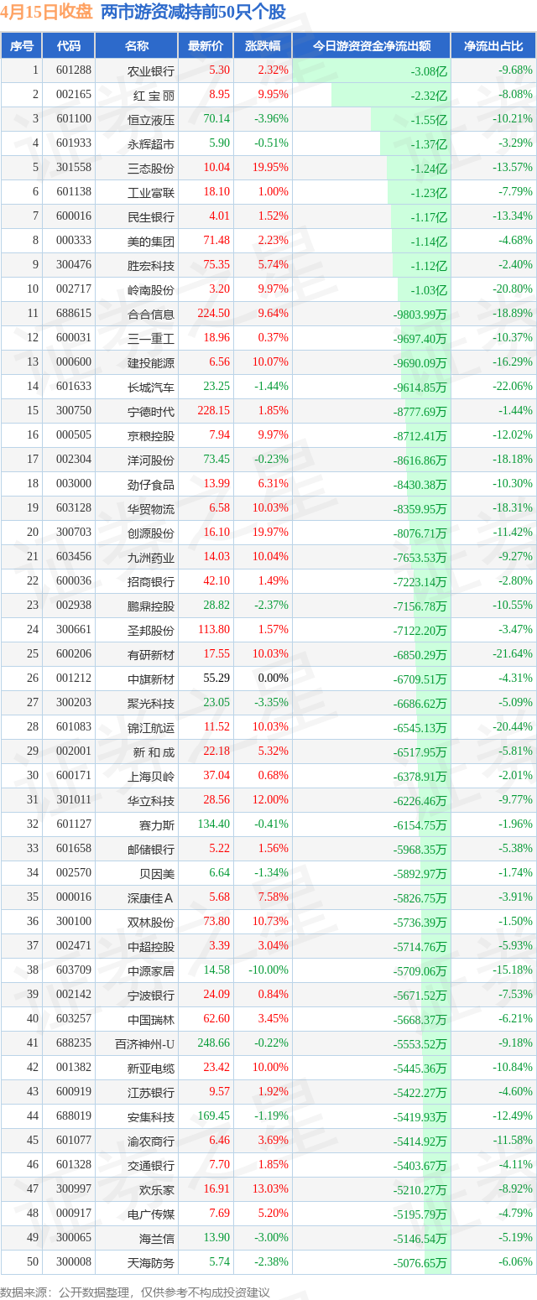Click stock name 恒立液压
This screenshot has width=537, height=1300.
pos(151,119)
